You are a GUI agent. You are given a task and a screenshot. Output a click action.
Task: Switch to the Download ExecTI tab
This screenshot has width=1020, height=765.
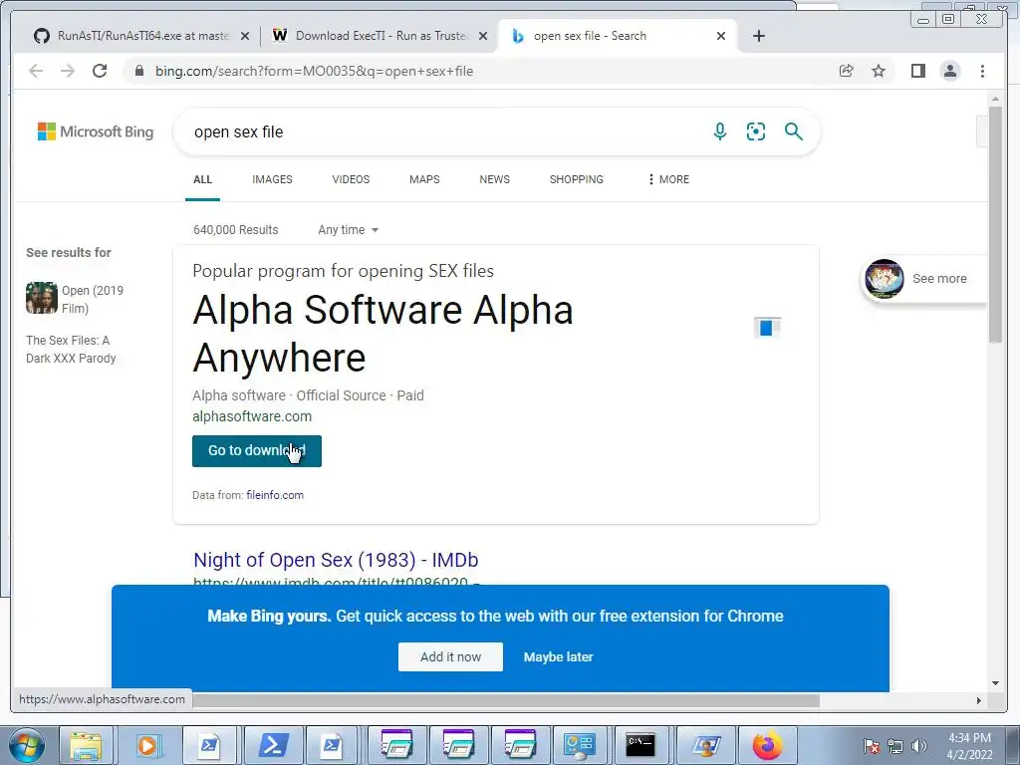(x=380, y=36)
